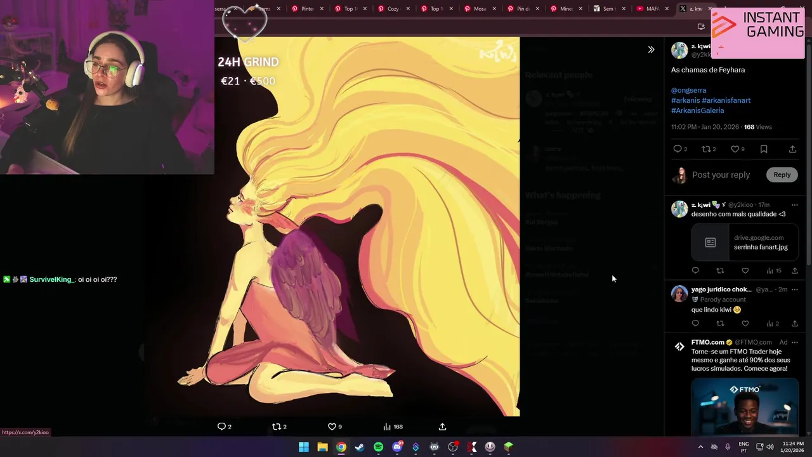Open the drive.google.com serrinha fanart.jpg card
The width and height of the screenshot is (812, 457).
click(x=745, y=242)
